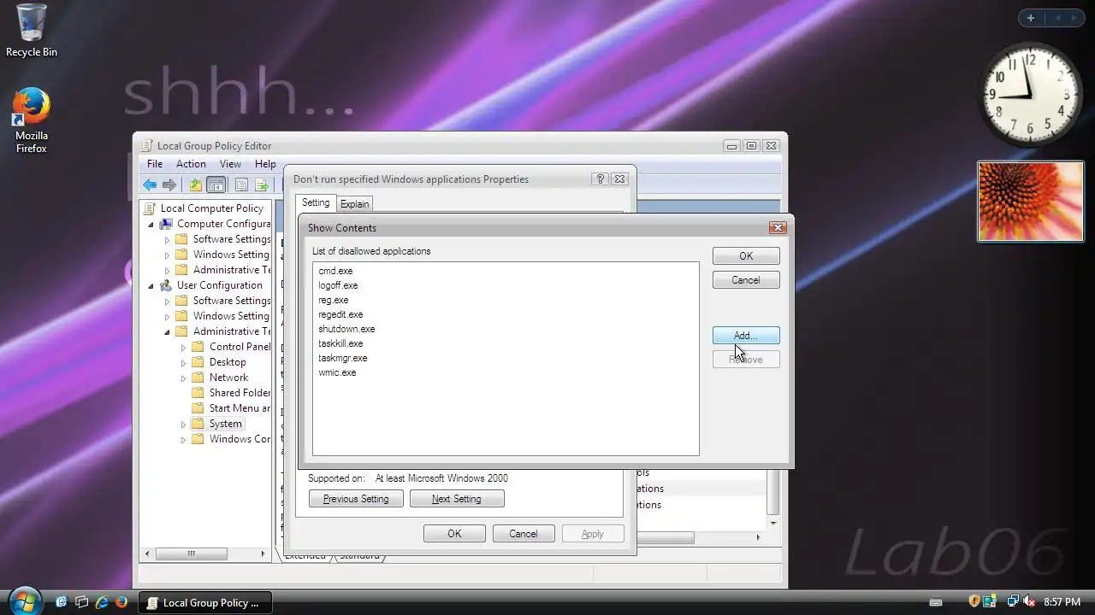The image size is (1095, 615).
Task: Open the View menu
Action: [230, 164]
